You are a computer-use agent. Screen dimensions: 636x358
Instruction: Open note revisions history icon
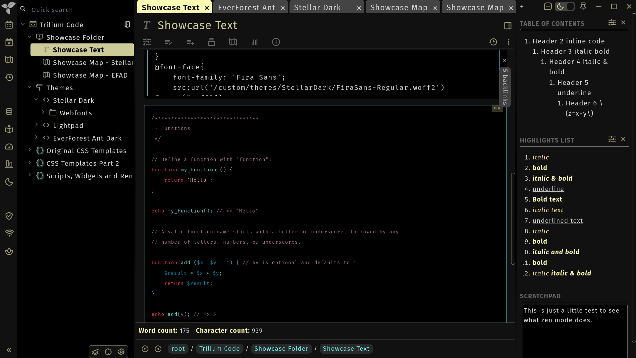[x=493, y=42]
